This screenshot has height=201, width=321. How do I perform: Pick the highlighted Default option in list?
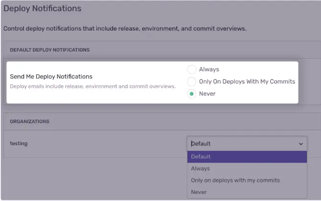[x=247, y=157]
